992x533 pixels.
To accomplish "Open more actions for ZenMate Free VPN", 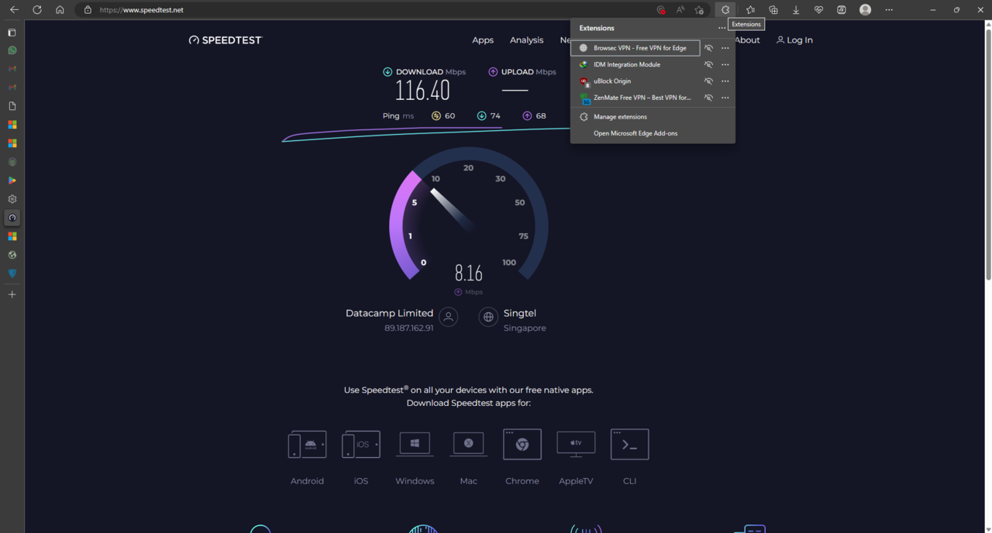I will (x=725, y=98).
